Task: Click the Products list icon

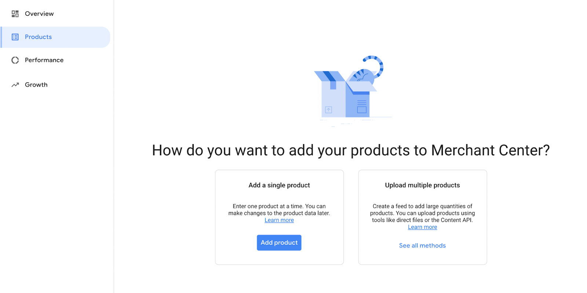Action: [x=15, y=37]
